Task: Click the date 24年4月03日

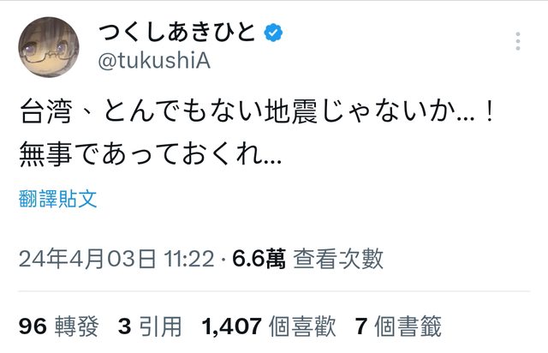Action: [87, 258]
